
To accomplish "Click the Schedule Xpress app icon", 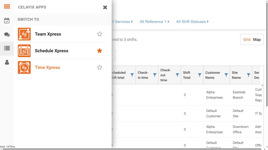I will 24,51.
